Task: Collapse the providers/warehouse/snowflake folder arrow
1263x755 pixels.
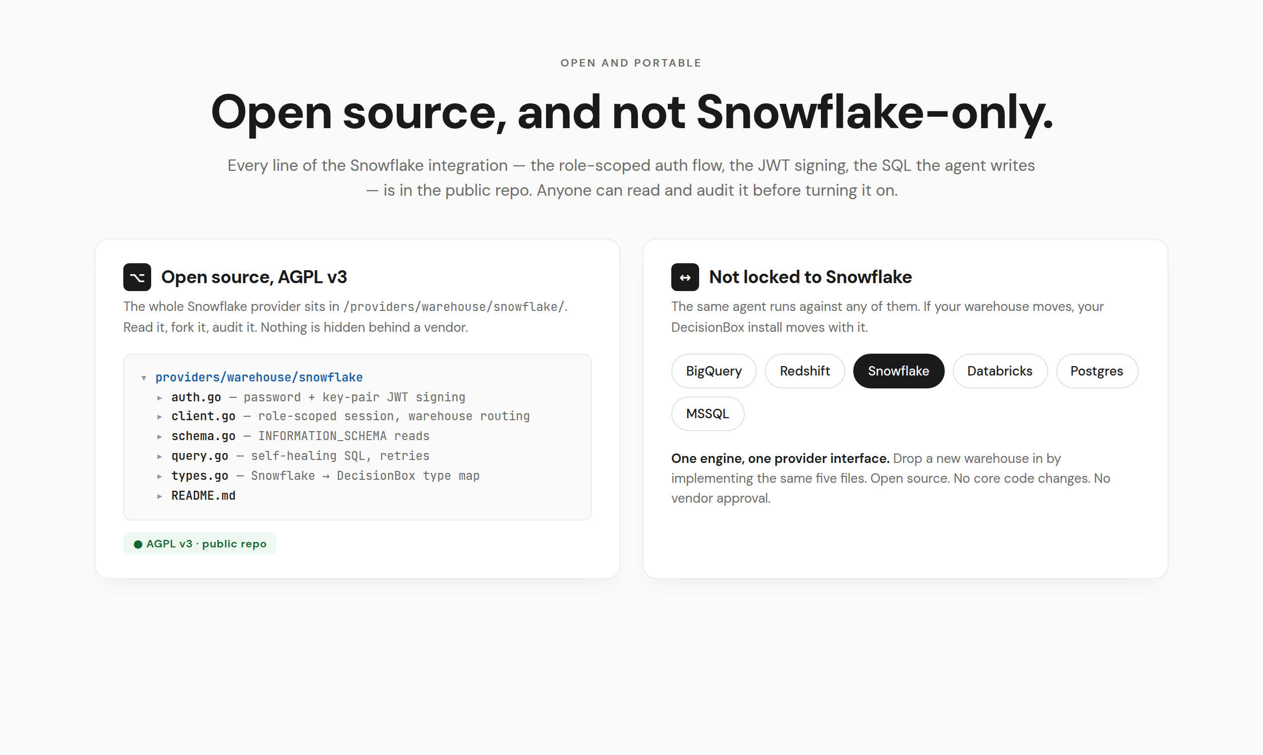Action: coord(144,378)
